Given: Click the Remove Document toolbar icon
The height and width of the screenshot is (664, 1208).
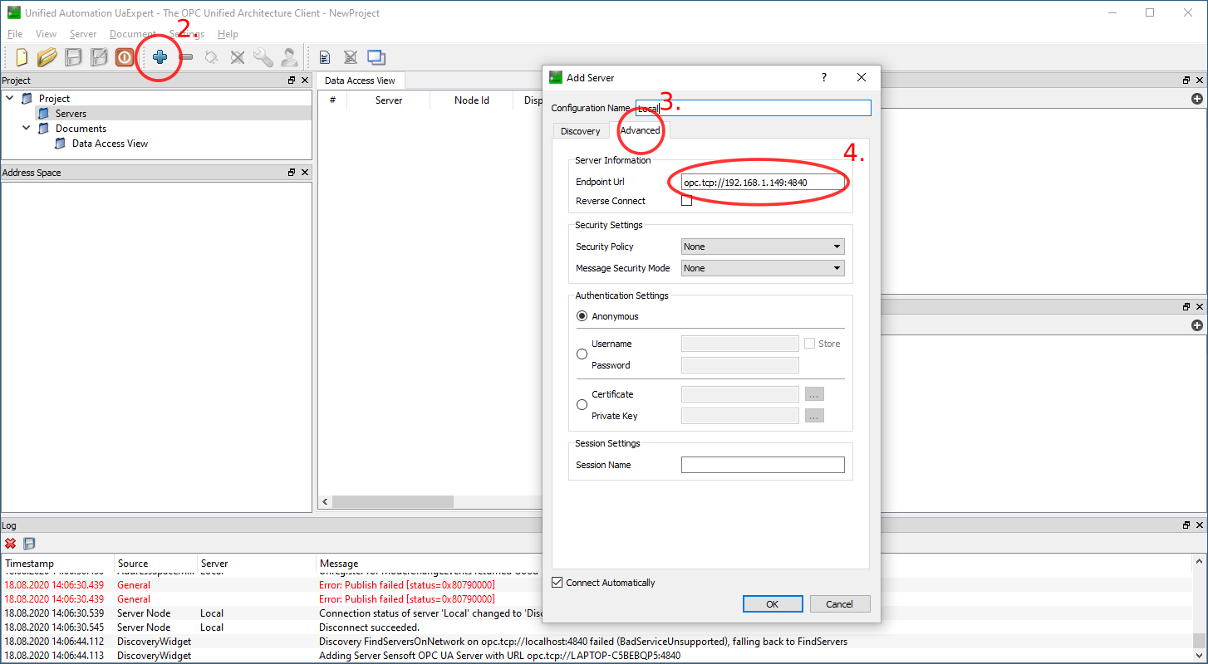Looking at the screenshot, I should (x=351, y=57).
